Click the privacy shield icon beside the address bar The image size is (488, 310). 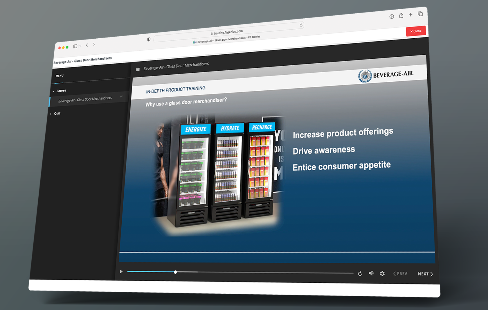[149, 40]
